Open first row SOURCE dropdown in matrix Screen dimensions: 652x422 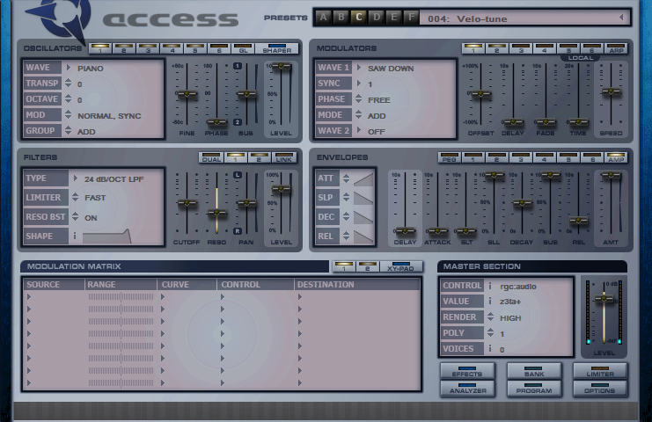pos(29,297)
